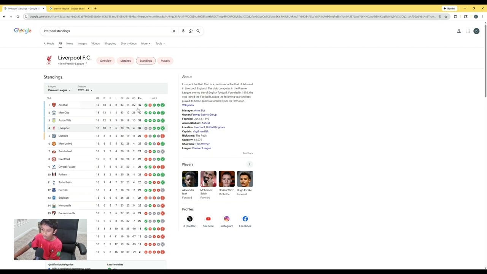The image size is (487, 274).
Task: Open more options next to 4th in Premier League
Action: [x=87, y=64]
